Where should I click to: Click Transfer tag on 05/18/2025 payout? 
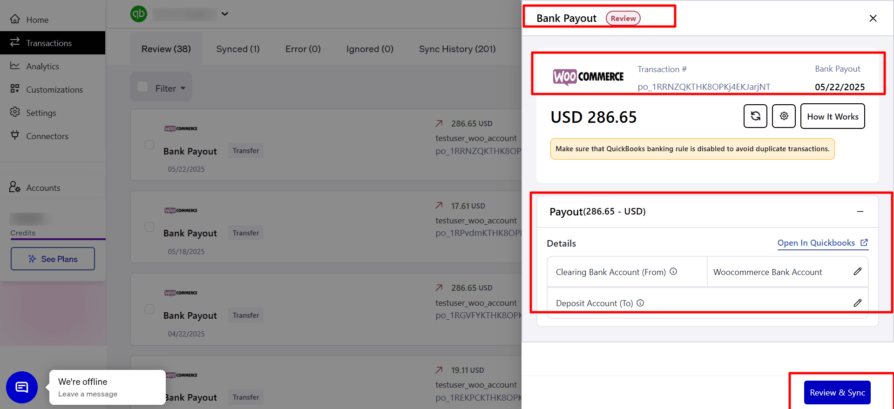coord(246,233)
